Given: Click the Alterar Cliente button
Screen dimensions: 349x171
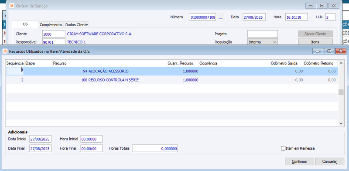Looking at the screenshot, I should click(x=315, y=34).
